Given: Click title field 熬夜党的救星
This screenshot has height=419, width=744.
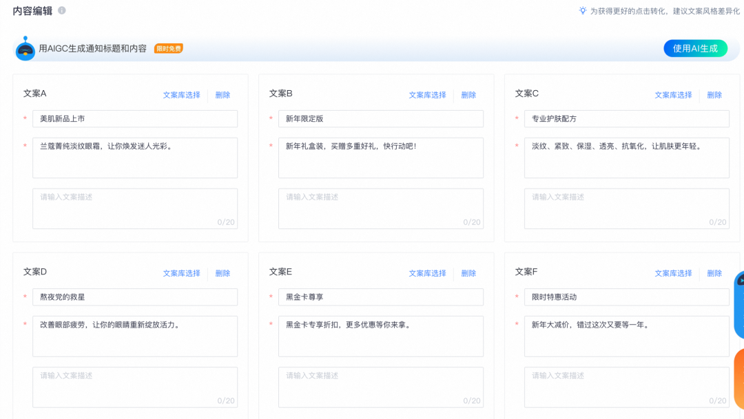Looking at the screenshot, I should pyautogui.click(x=135, y=297).
